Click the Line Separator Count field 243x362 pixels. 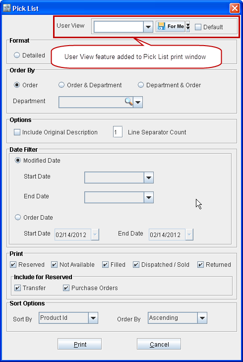(118, 132)
